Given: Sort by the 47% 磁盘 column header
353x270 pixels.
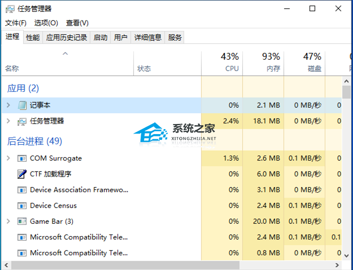Looking at the screenshot, I should [x=304, y=64].
